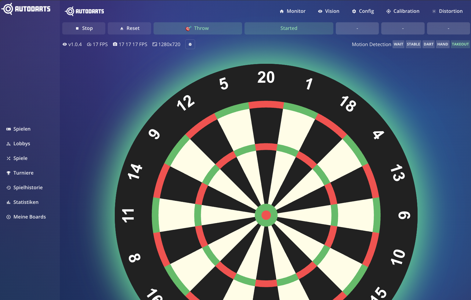Select the TAKEOUT motion detection badge
The height and width of the screenshot is (300, 471).
coord(460,45)
